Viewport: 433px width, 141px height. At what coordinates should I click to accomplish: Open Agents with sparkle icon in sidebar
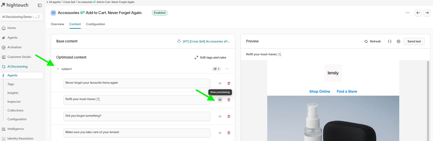click(x=12, y=38)
